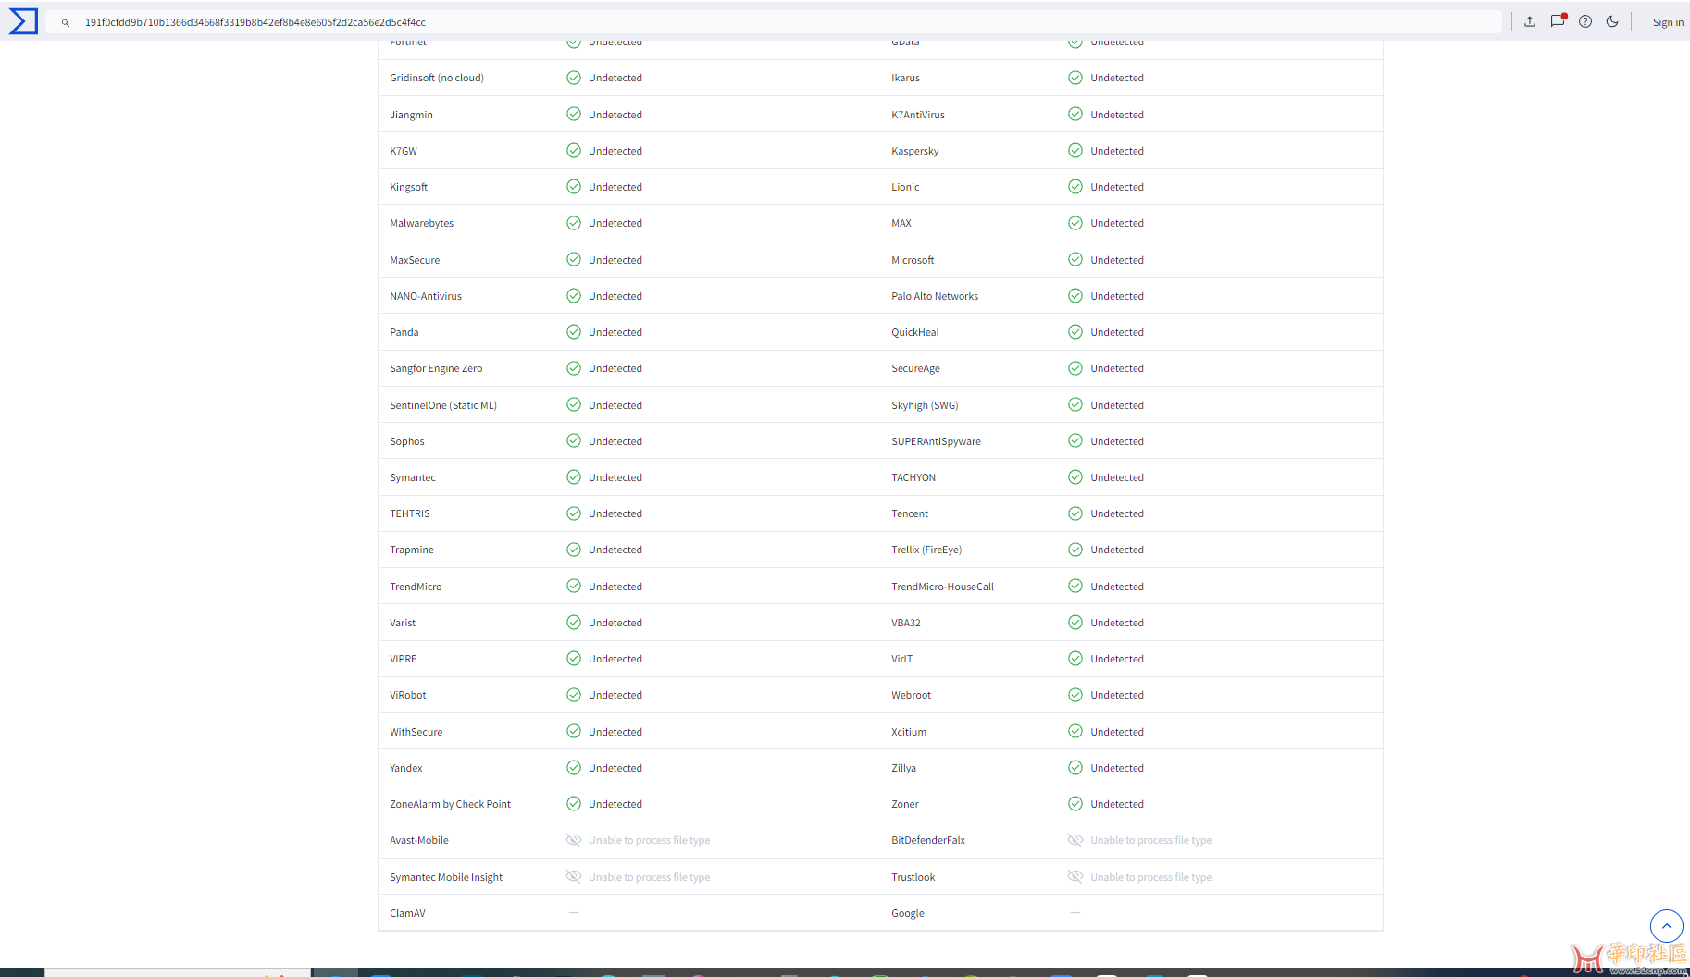Viewport: 1690px width, 977px height.
Task: Open the VirusTotal home logo
Action: pos(23,21)
